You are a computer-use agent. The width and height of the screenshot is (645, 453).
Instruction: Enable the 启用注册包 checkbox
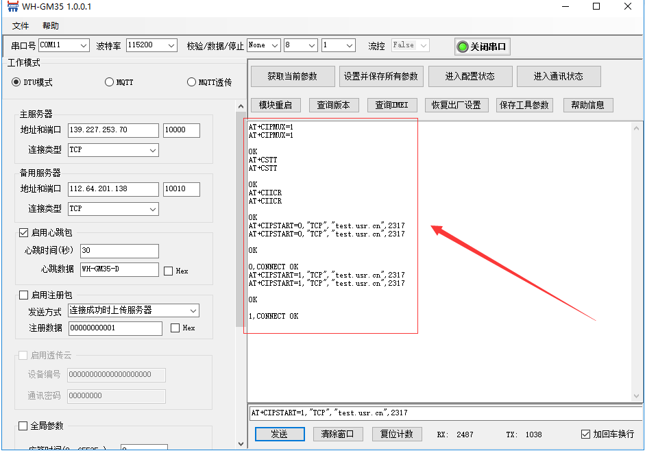pos(24,295)
